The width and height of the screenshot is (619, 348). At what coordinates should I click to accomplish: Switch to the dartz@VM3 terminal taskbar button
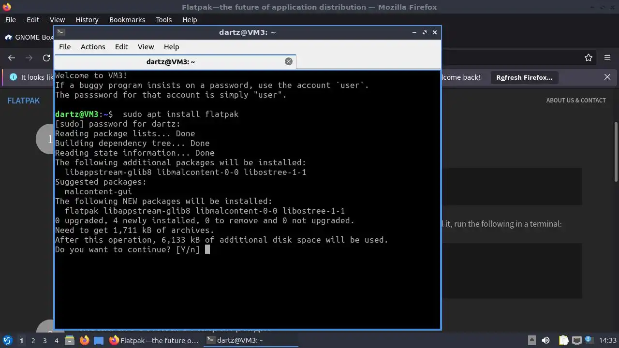tap(251, 340)
